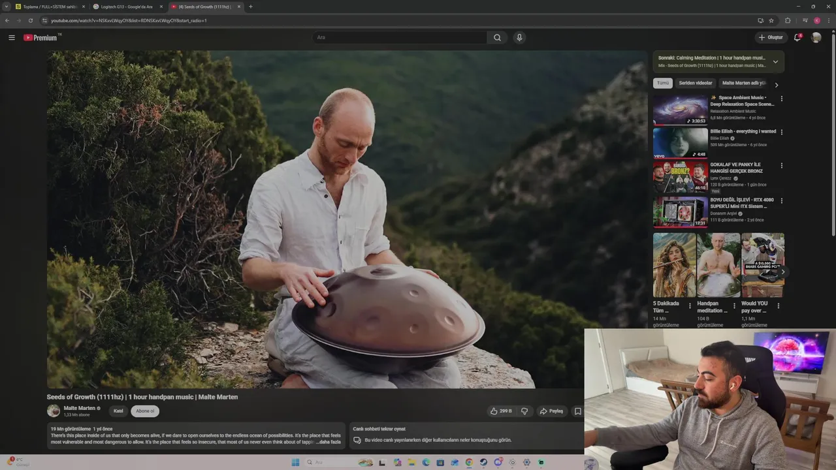The width and height of the screenshot is (836, 470).
Task: Open Windows Start menu
Action: coord(295,462)
